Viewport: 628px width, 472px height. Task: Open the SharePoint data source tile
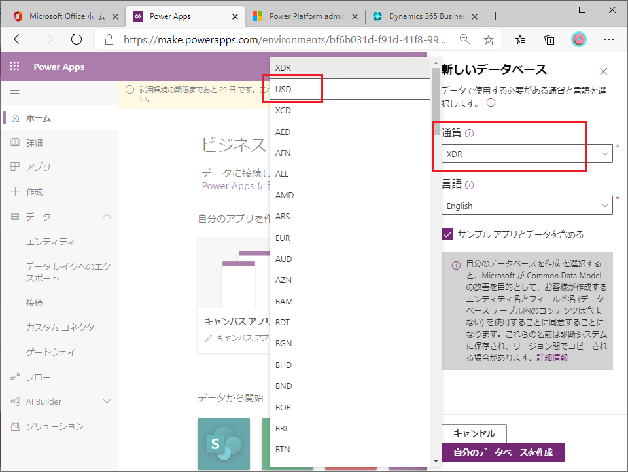point(224,444)
